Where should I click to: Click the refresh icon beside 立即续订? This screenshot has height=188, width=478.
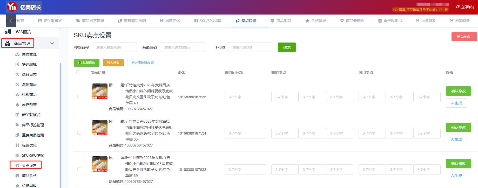tap(458, 7)
